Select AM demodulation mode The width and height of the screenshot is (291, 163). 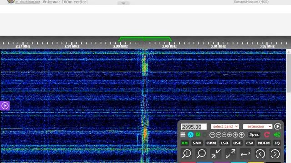(185, 143)
